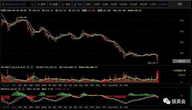The image size is (192, 110).
Task: Select EMA in the volume panel's tab row
Action: click(x=126, y=85)
